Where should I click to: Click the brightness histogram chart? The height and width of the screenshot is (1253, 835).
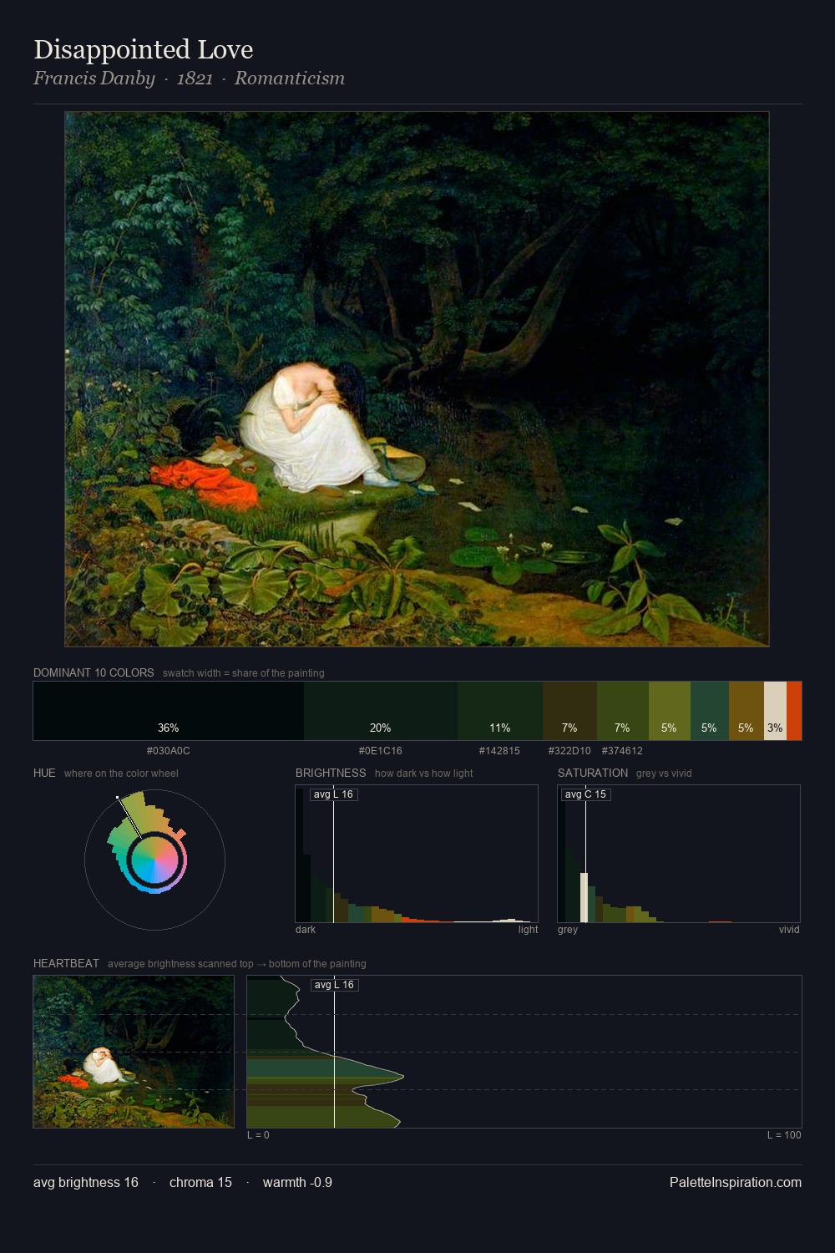coord(417,854)
